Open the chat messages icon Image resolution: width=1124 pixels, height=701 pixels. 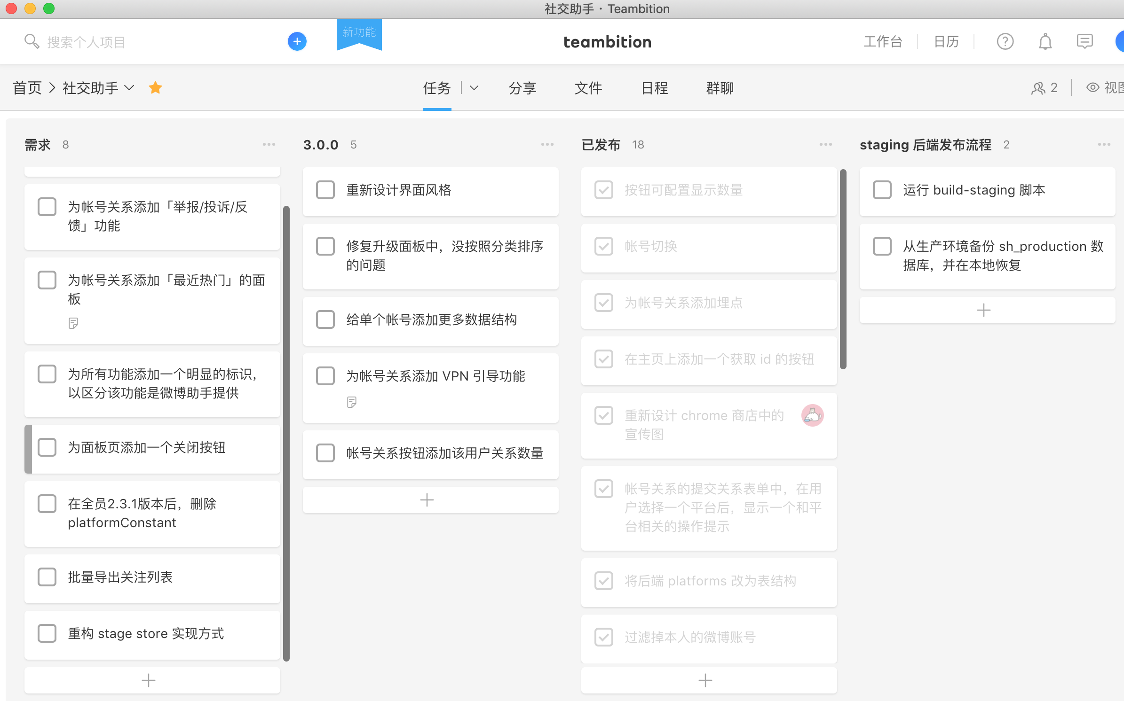(x=1084, y=41)
